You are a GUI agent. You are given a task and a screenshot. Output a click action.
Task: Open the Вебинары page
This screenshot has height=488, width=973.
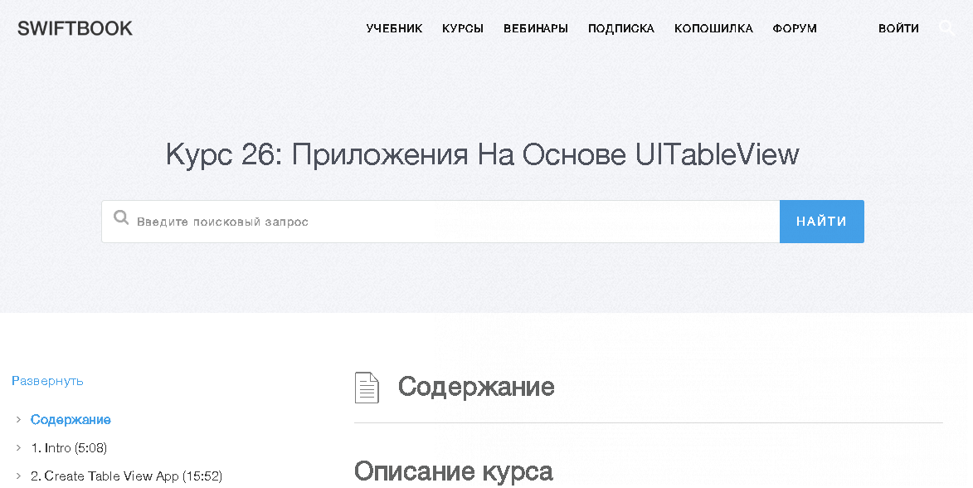tap(536, 28)
